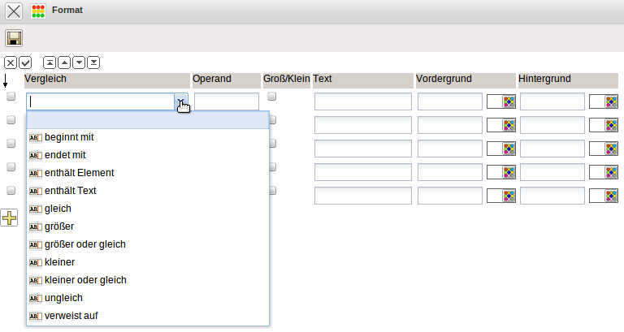Click the save (floppy disk) icon
Viewport: 624px width, 332px height.
click(14, 38)
